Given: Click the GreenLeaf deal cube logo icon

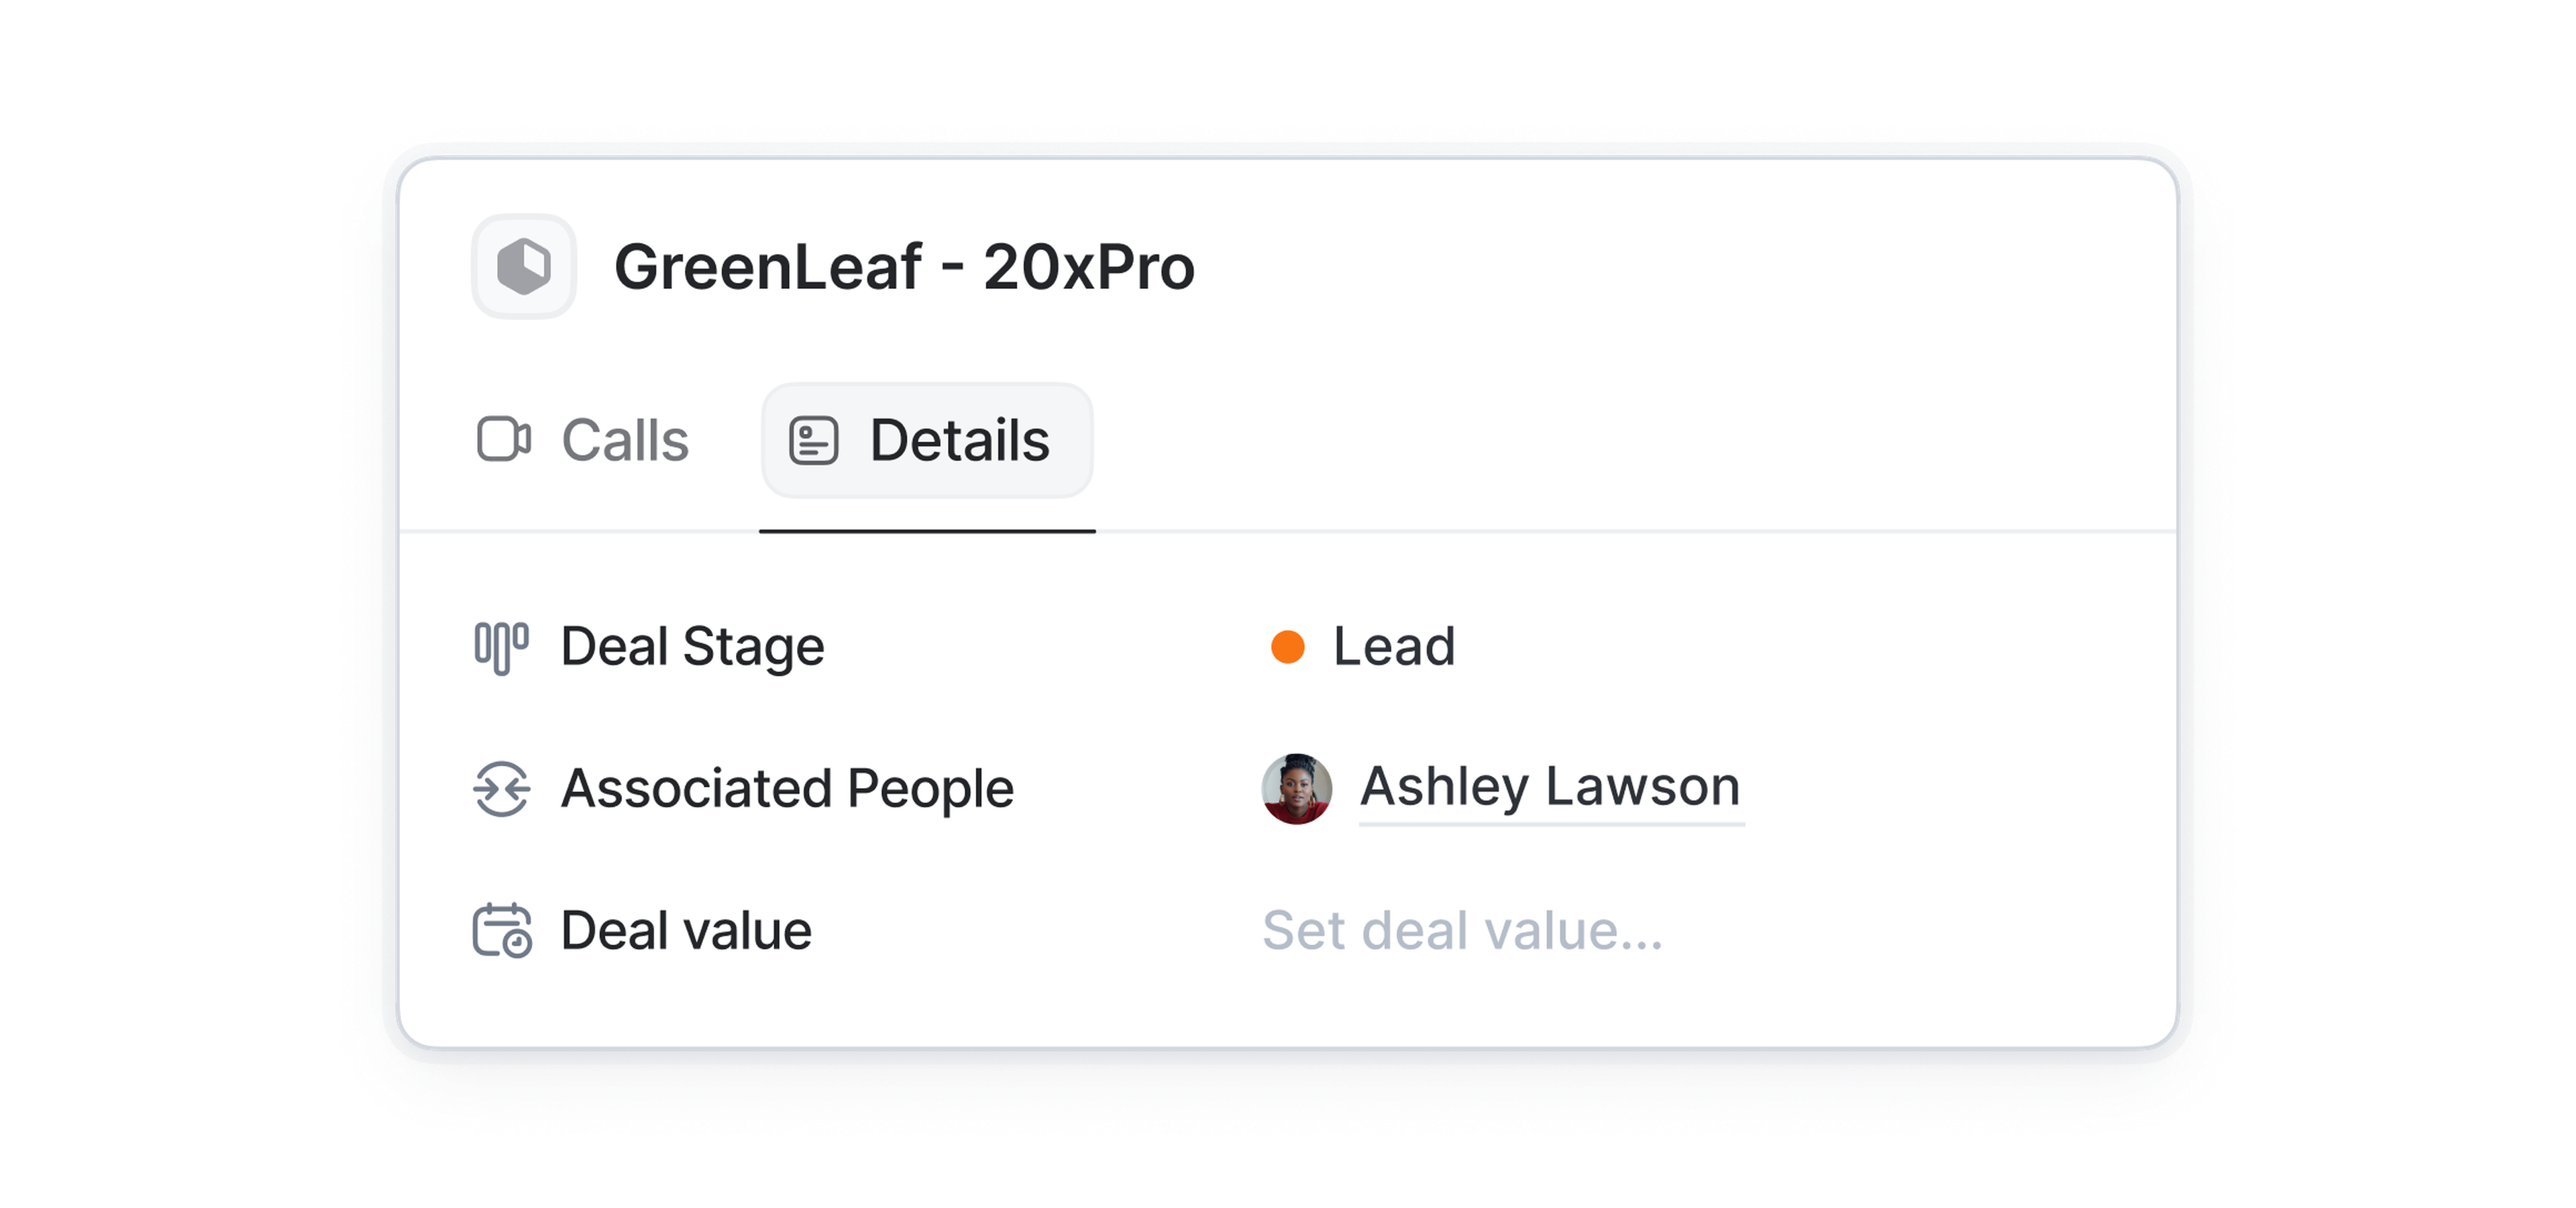Looking at the screenshot, I should [523, 267].
